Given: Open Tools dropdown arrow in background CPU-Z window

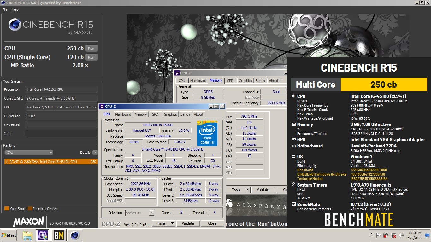Looking at the screenshot, I should (248, 190).
